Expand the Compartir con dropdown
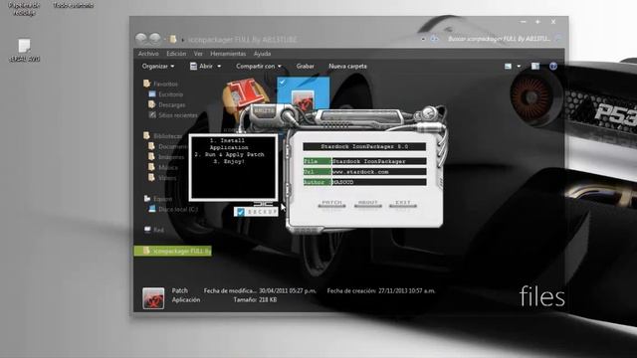 (259, 67)
